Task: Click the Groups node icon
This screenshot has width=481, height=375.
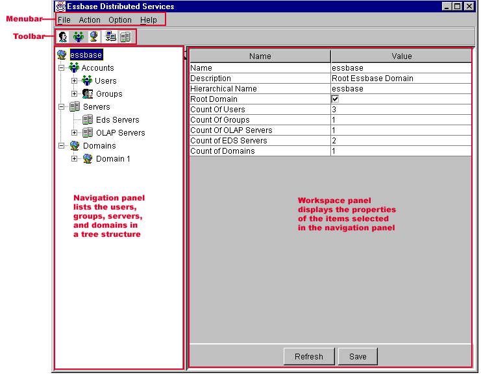Action: coord(88,94)
